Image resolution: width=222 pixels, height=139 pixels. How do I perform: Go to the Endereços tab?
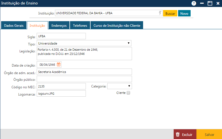59,25
